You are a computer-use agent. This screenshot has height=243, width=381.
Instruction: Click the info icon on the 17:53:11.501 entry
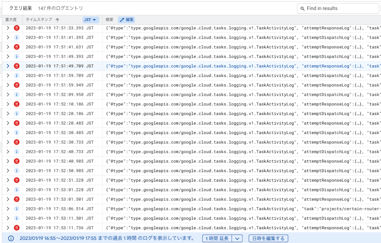tap(17, 218)
